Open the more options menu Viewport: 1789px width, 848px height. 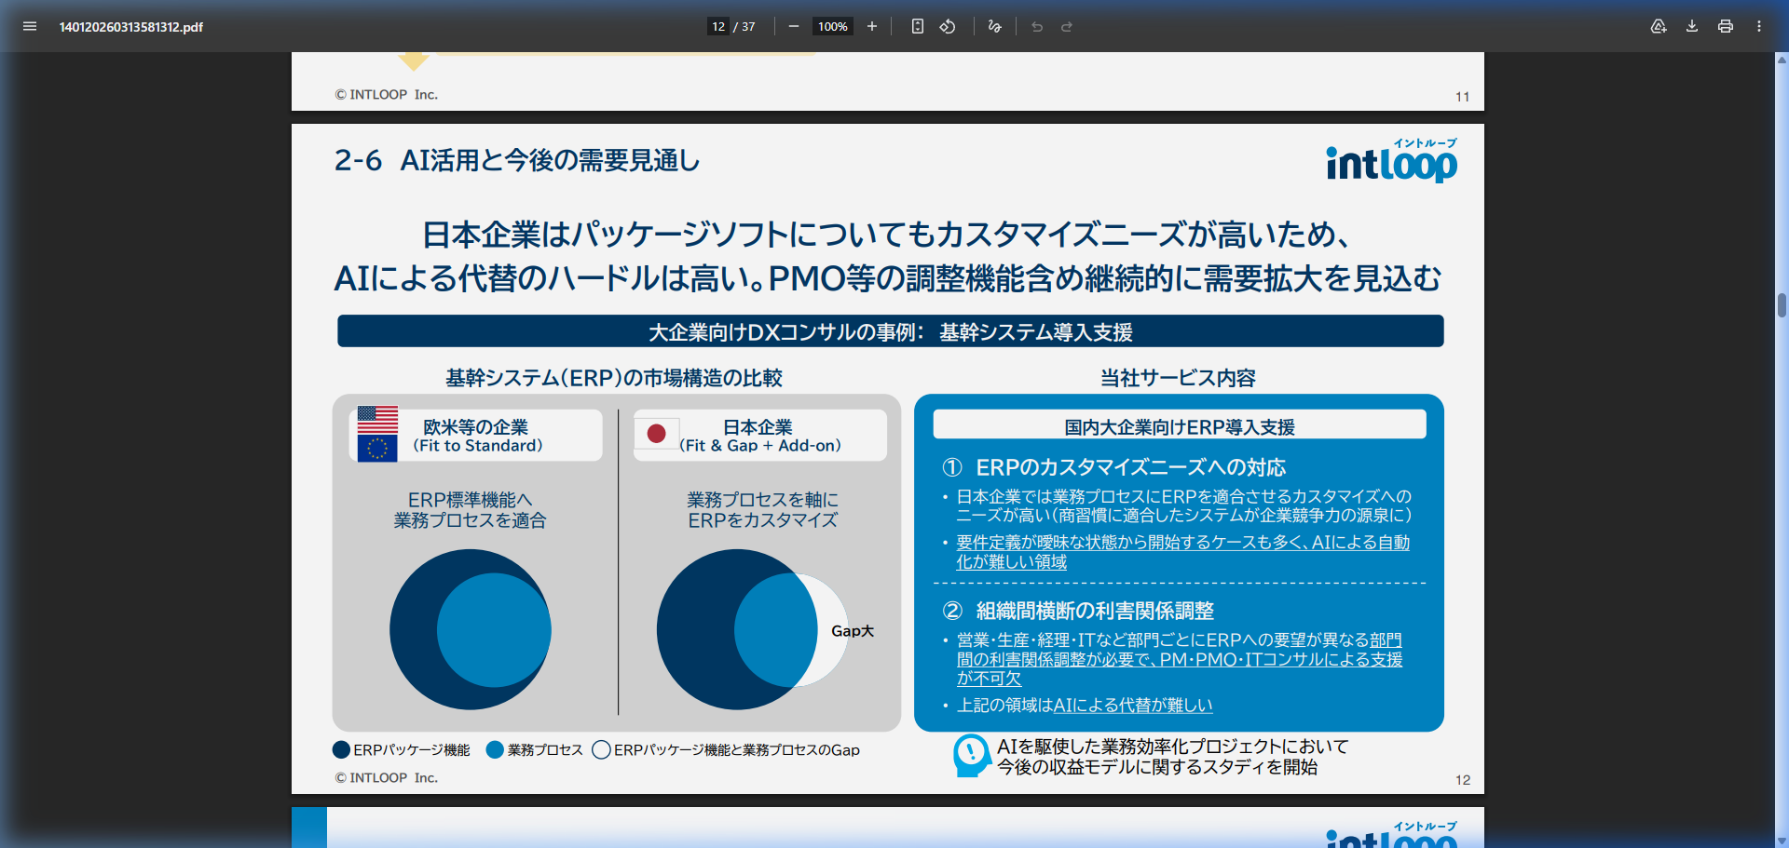pos(1760,26)
